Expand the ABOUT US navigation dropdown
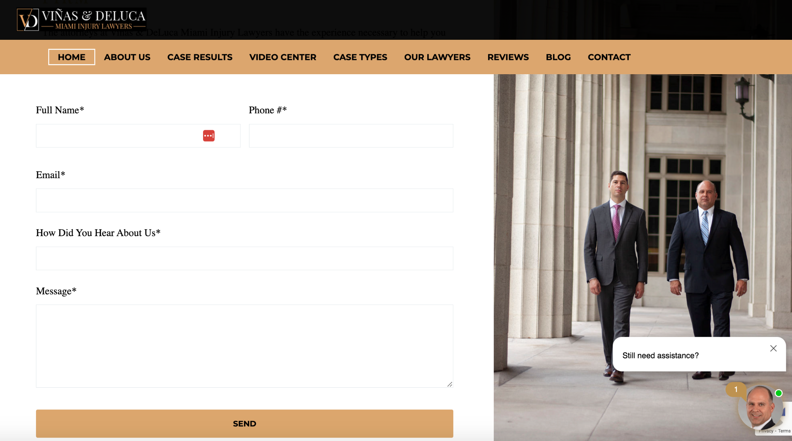792x441 pixels. 127,57
